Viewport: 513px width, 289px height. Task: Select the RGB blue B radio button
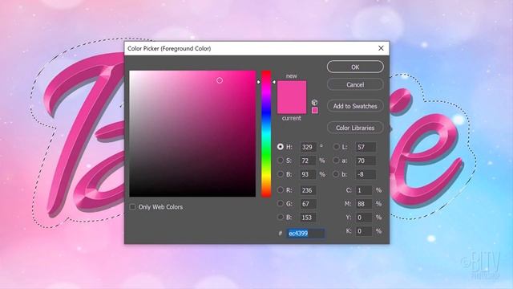coord(281,217)
